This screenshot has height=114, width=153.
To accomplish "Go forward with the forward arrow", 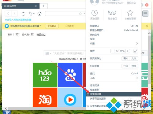I will pyautogui.click(x=14, y=13).
